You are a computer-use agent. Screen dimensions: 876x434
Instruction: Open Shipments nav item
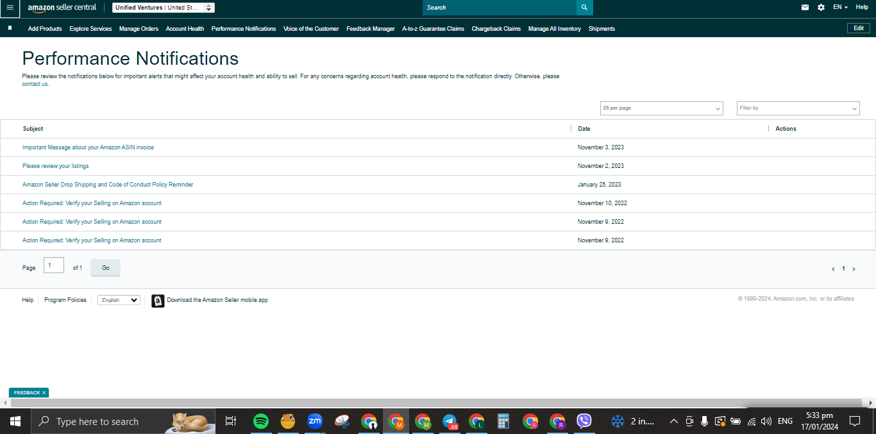point(602,29)
